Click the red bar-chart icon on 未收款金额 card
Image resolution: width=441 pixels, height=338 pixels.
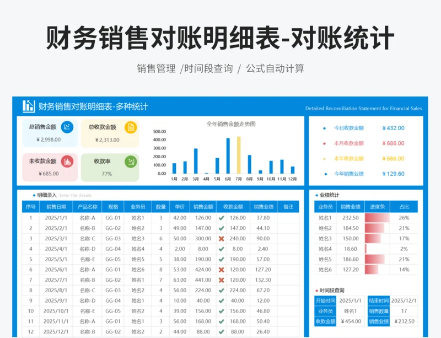coord(67,161)
